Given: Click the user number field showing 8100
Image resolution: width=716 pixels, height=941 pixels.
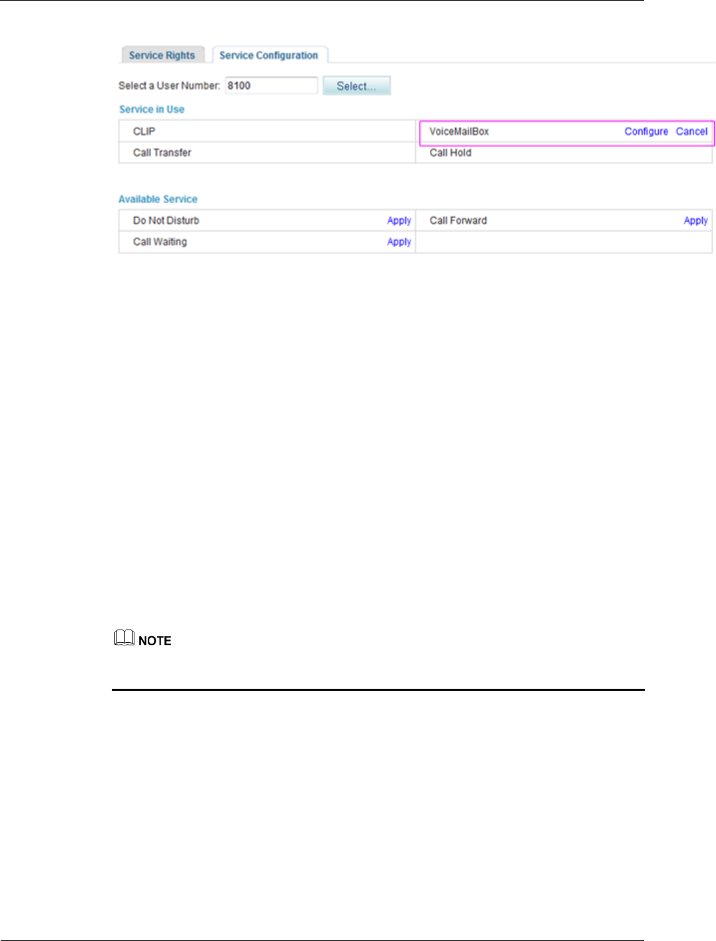Looking at the screenshot, I should click(271, 85).
